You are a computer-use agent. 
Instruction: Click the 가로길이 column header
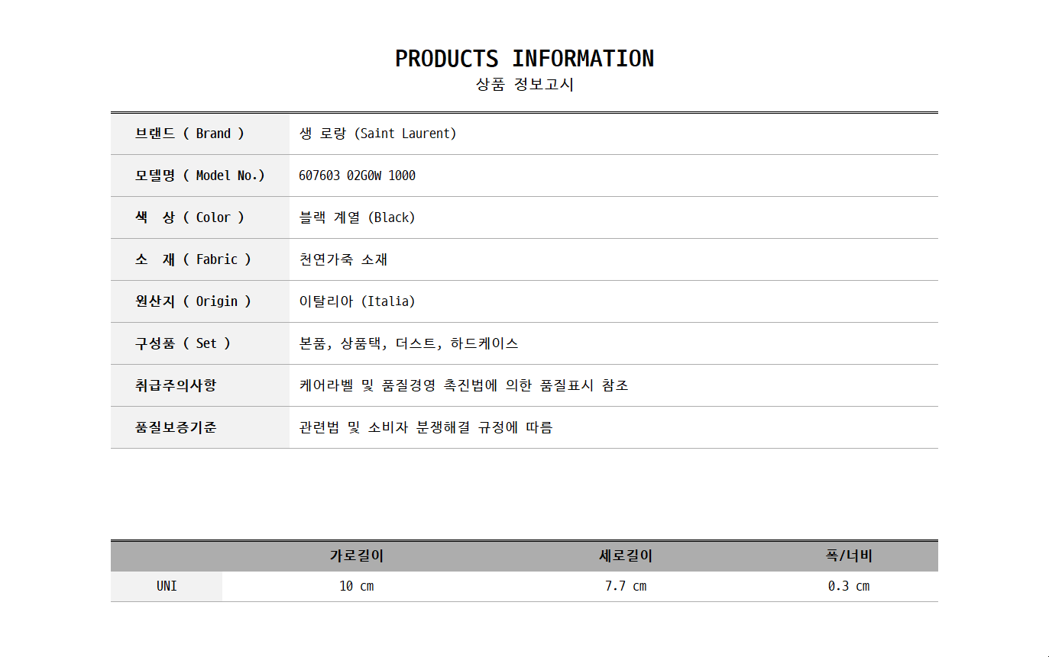[x=356, y=556]
